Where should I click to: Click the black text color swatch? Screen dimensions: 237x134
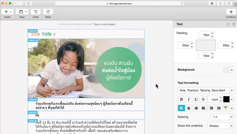(226, 99)
